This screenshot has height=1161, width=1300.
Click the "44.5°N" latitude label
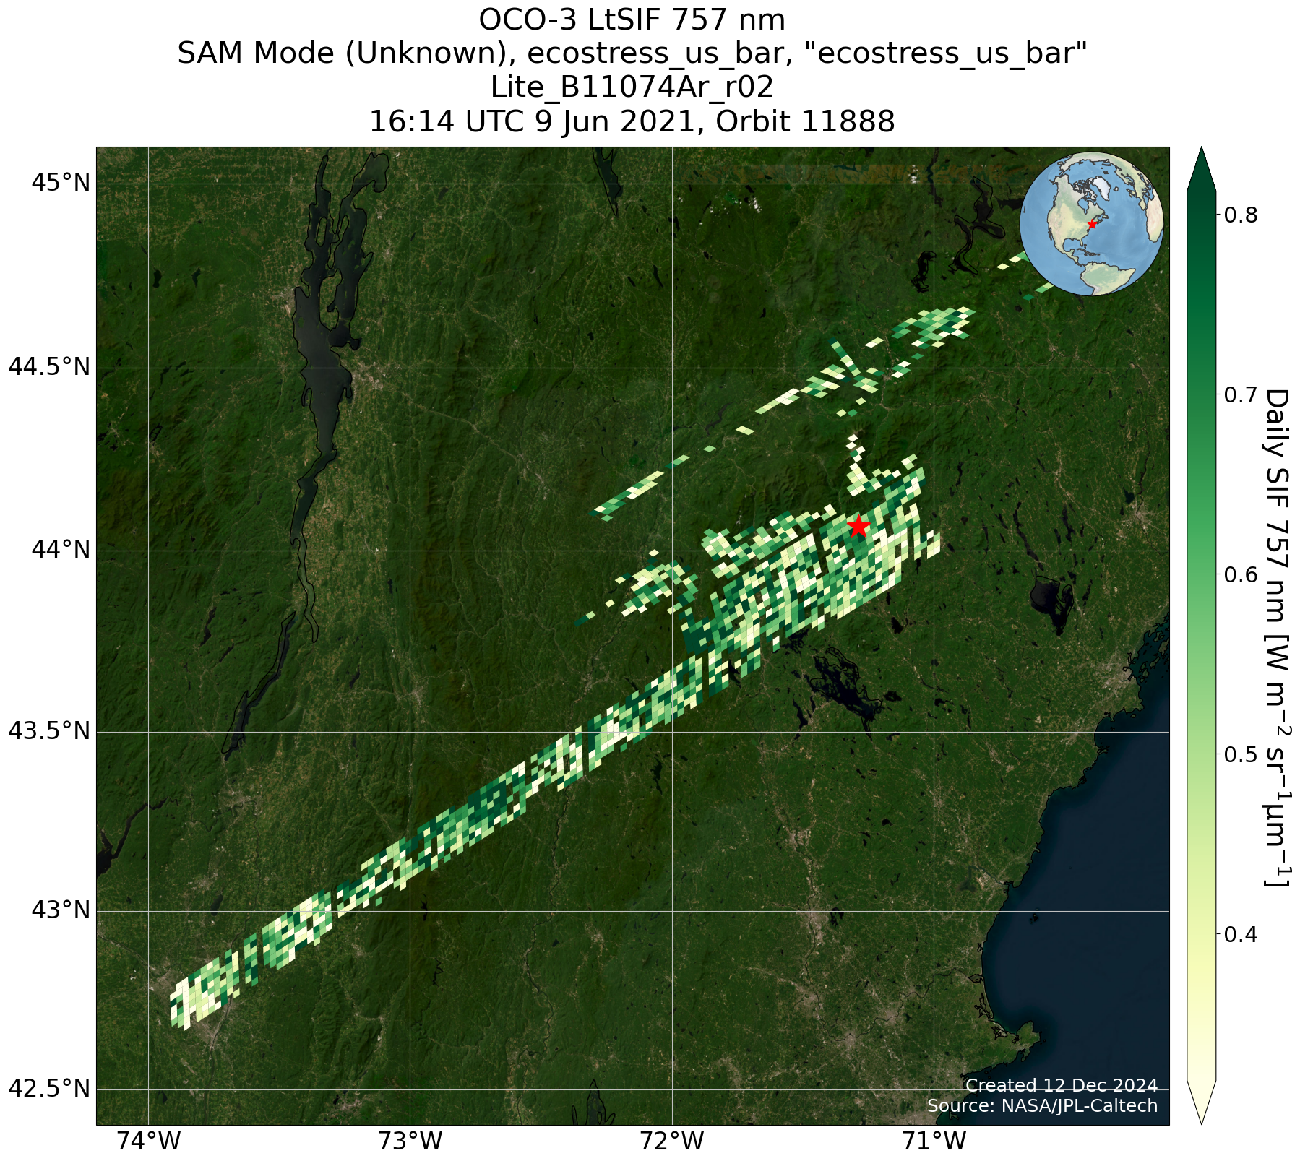[49, 368]
